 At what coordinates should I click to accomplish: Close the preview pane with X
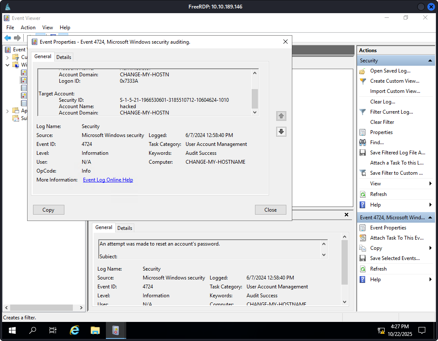(x=347, y=215)
